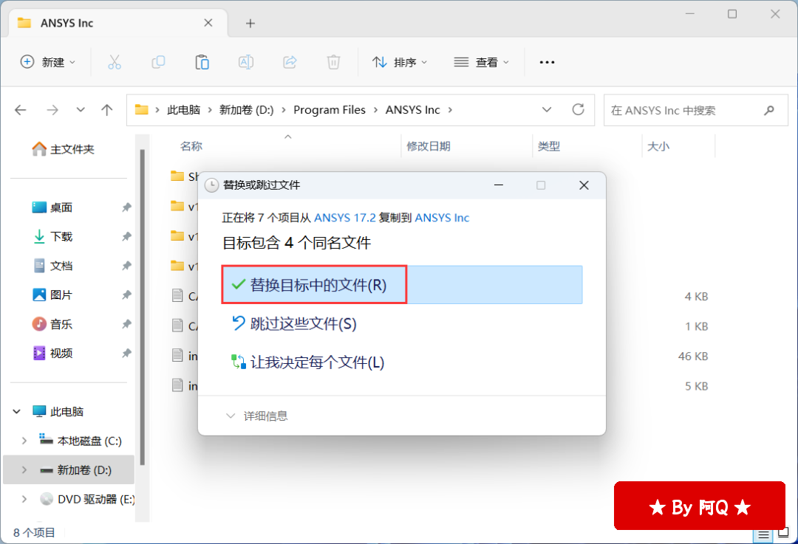Select the file row sized 1 KB
798x544 pixels.
click(x=440, y=326)
